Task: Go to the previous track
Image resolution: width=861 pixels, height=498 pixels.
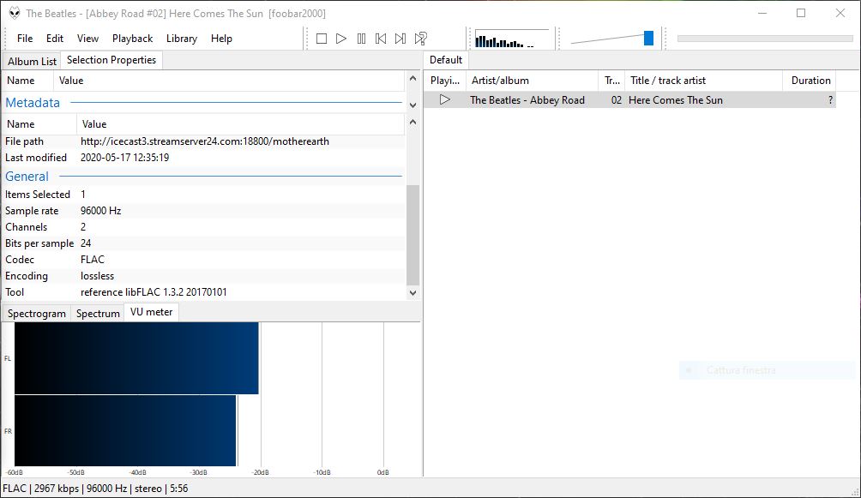Action: click(381, 39)
